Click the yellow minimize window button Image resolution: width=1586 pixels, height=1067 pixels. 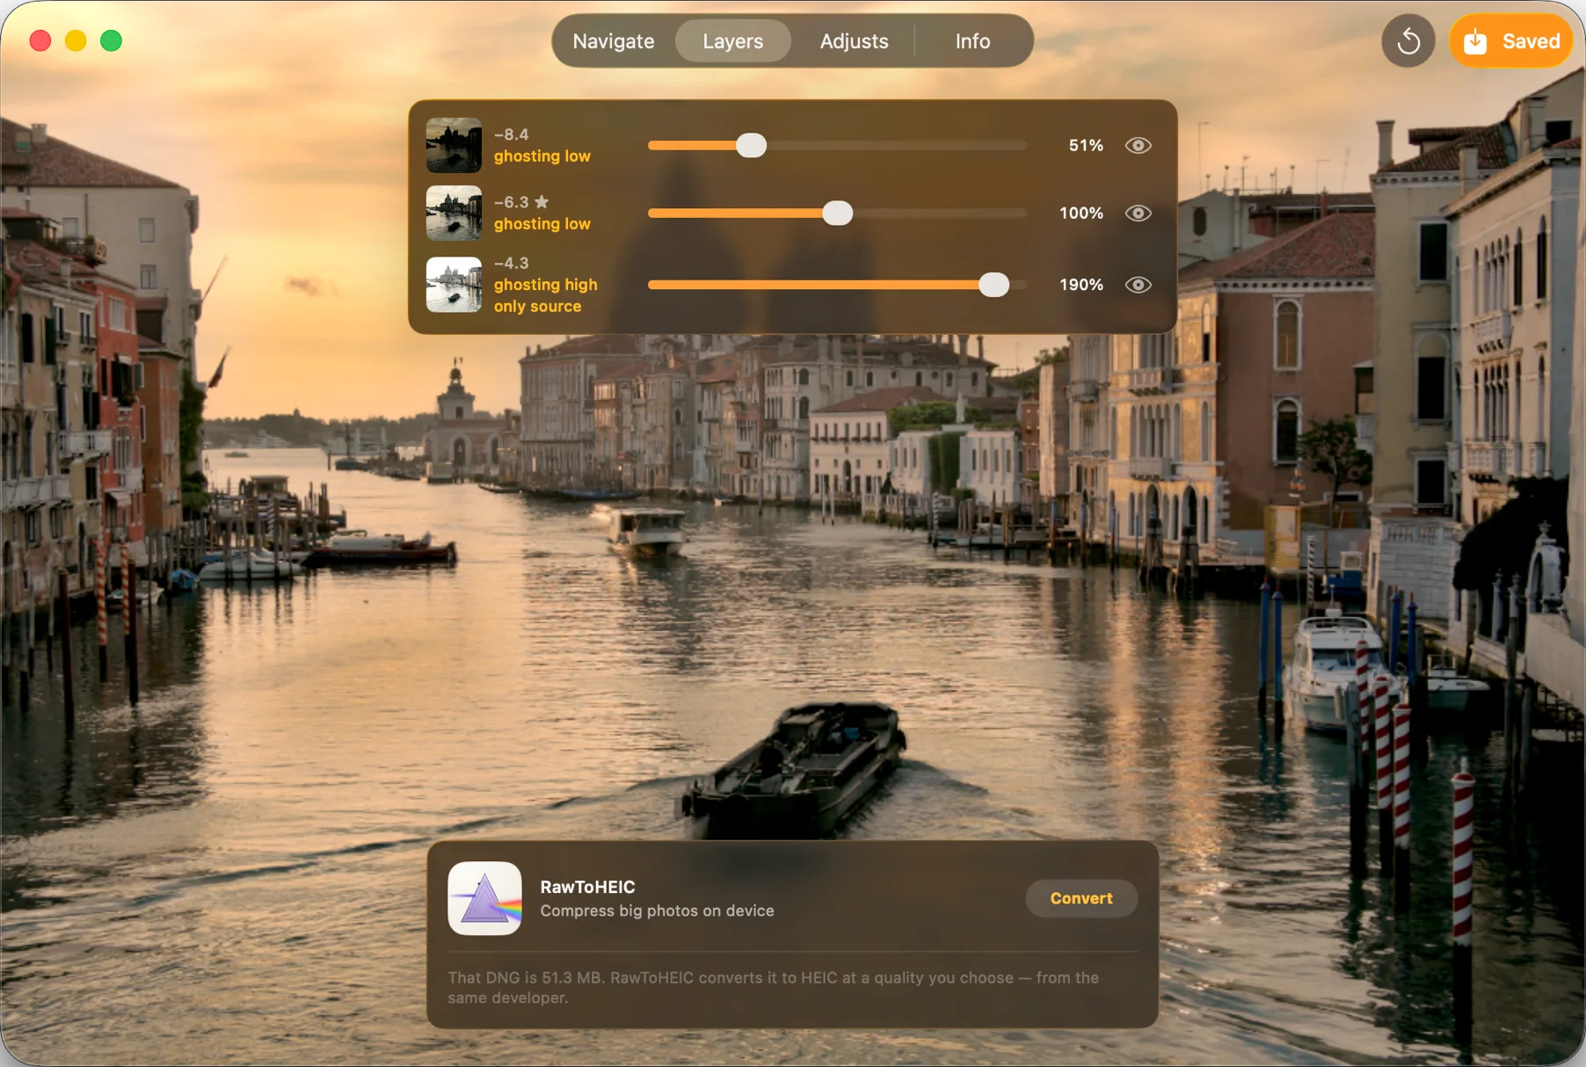tap(76, 40)
